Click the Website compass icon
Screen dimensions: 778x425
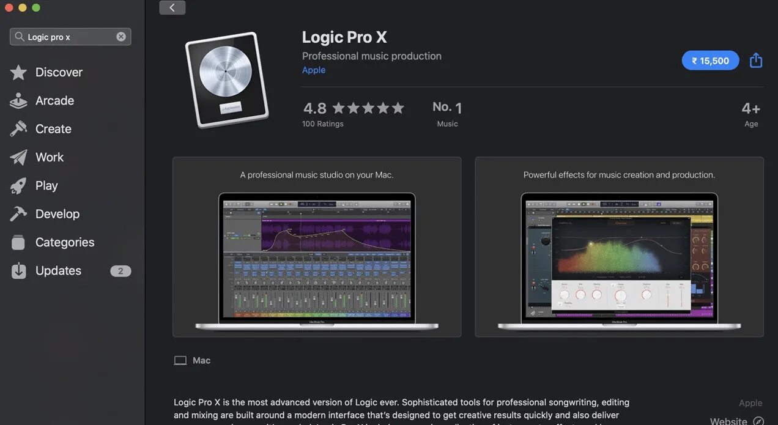[758, 421]
